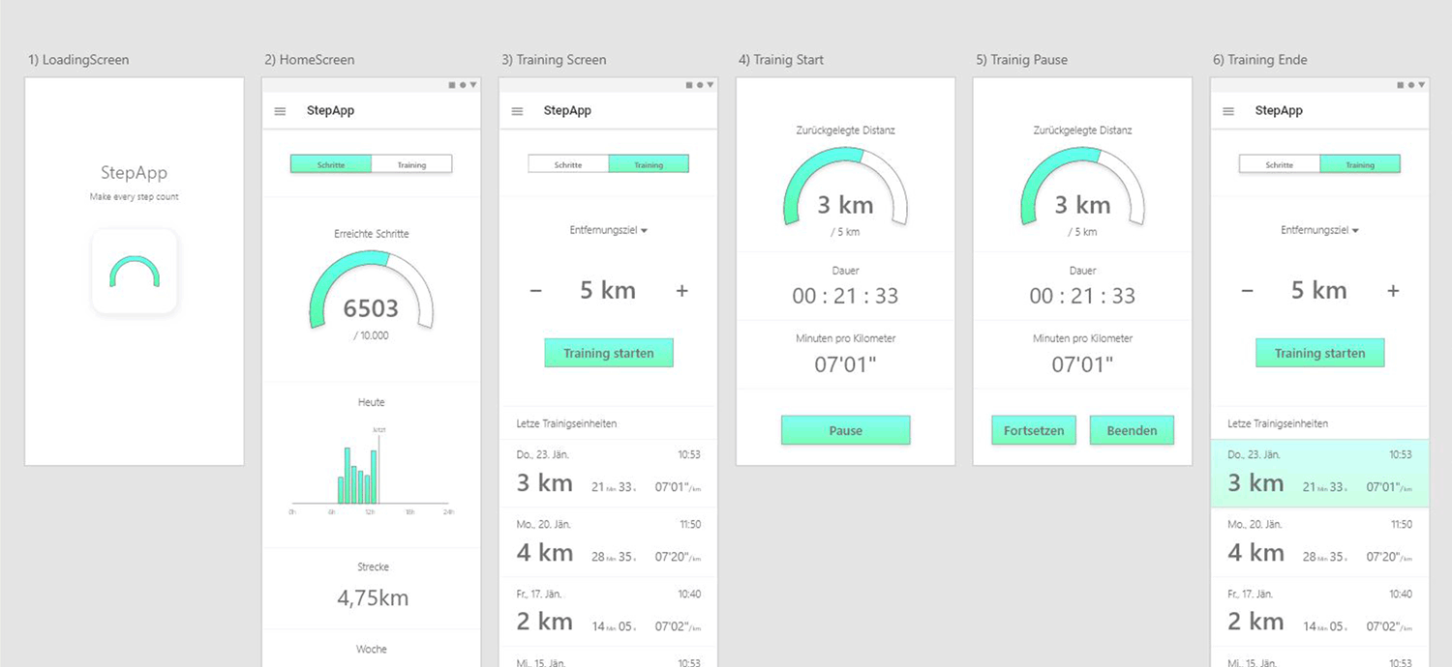Switch to Schritte segment on Training Screen

pyautogui.click(x=568, y=165)
